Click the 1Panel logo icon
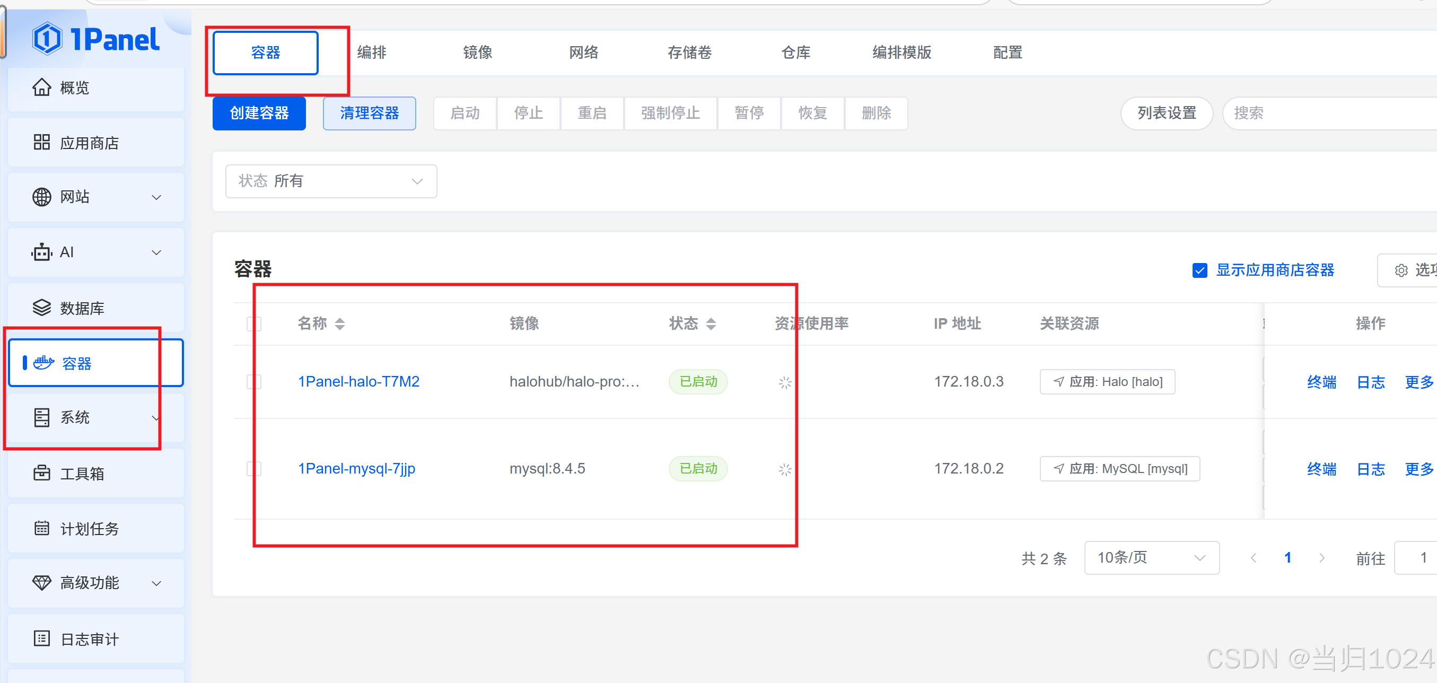This screenshot has height=683, width=1437. [47, 39]
